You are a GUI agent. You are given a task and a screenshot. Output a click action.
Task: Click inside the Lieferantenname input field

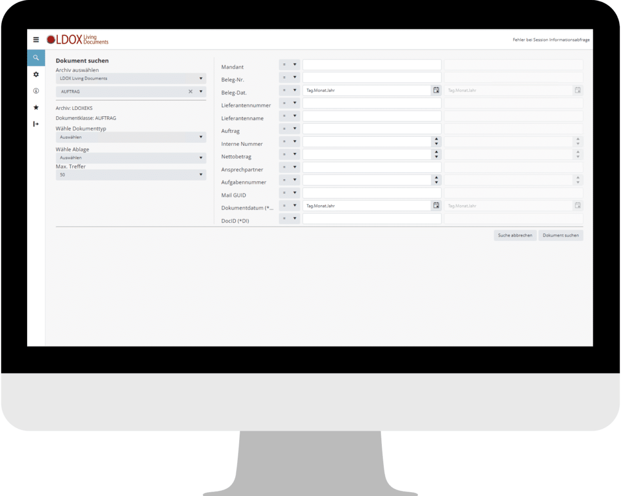(x=371, y=116)
